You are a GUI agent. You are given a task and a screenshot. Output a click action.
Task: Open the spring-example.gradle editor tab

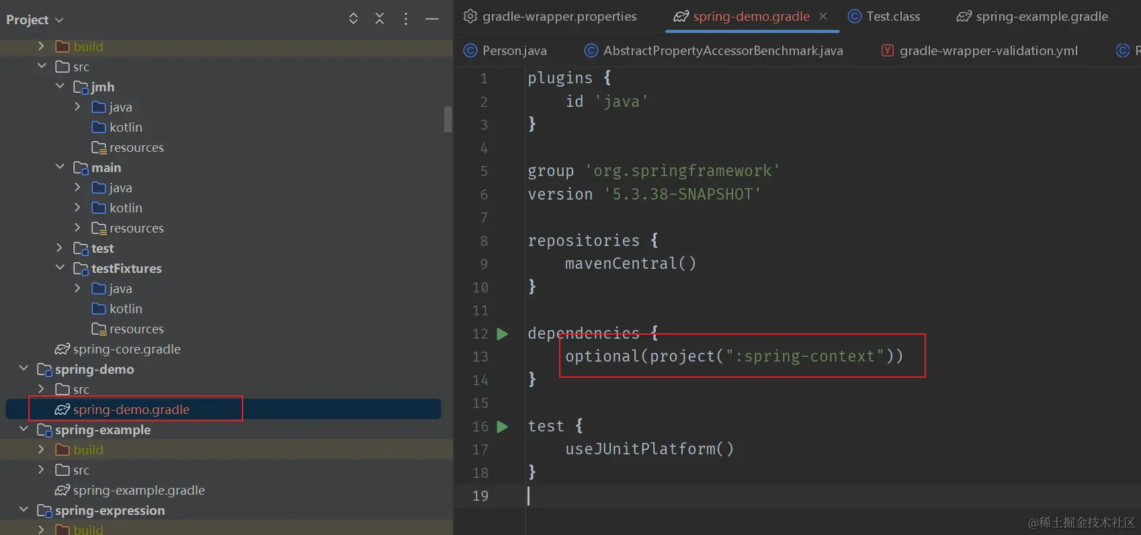pyautogui.click(x=1033, y=16)
